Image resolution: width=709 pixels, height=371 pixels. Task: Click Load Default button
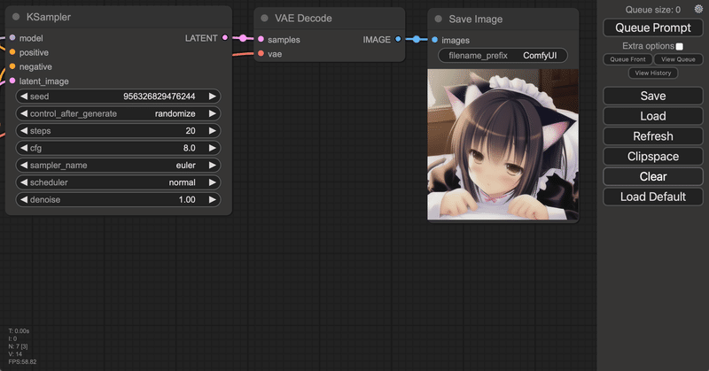click(653, 197)
